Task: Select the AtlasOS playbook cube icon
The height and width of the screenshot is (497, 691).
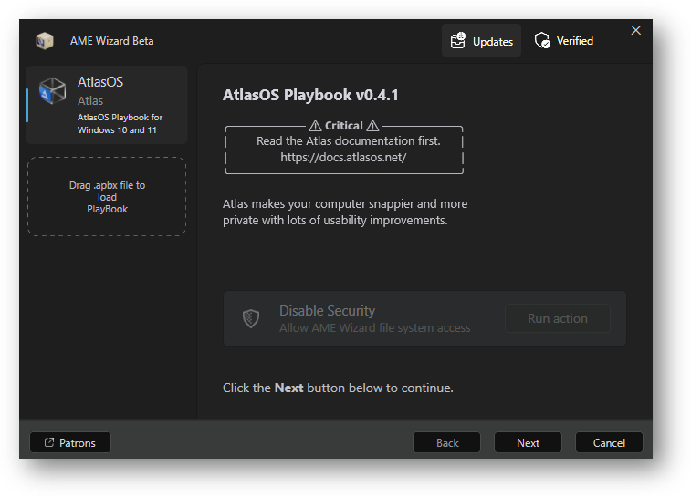Action: (52, 90)
